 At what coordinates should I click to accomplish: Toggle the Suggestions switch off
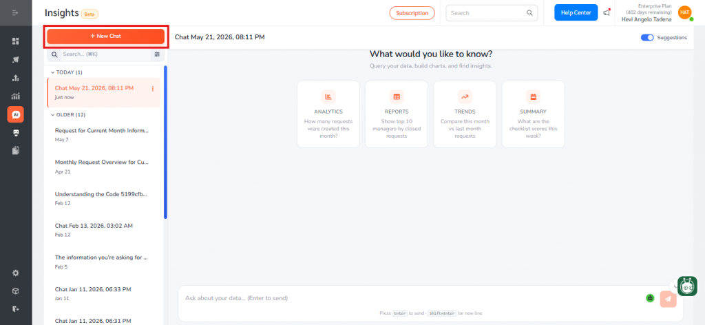pos(647,37)
